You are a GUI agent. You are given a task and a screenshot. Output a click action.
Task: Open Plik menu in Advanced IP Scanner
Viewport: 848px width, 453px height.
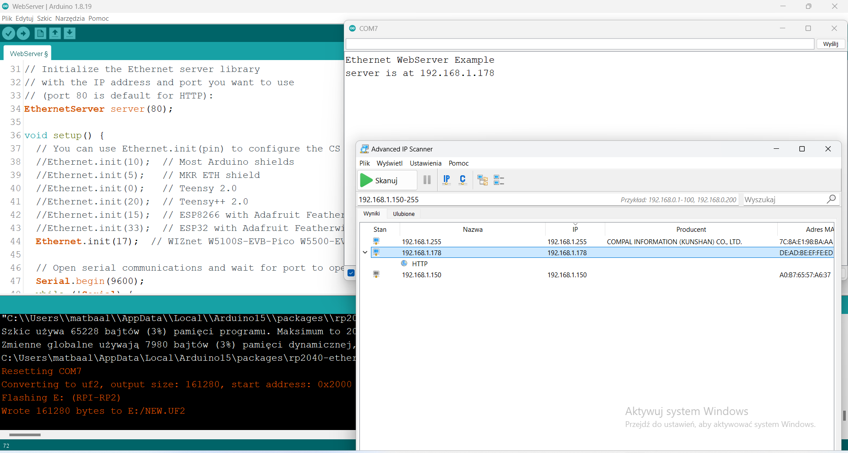point(364,163)
